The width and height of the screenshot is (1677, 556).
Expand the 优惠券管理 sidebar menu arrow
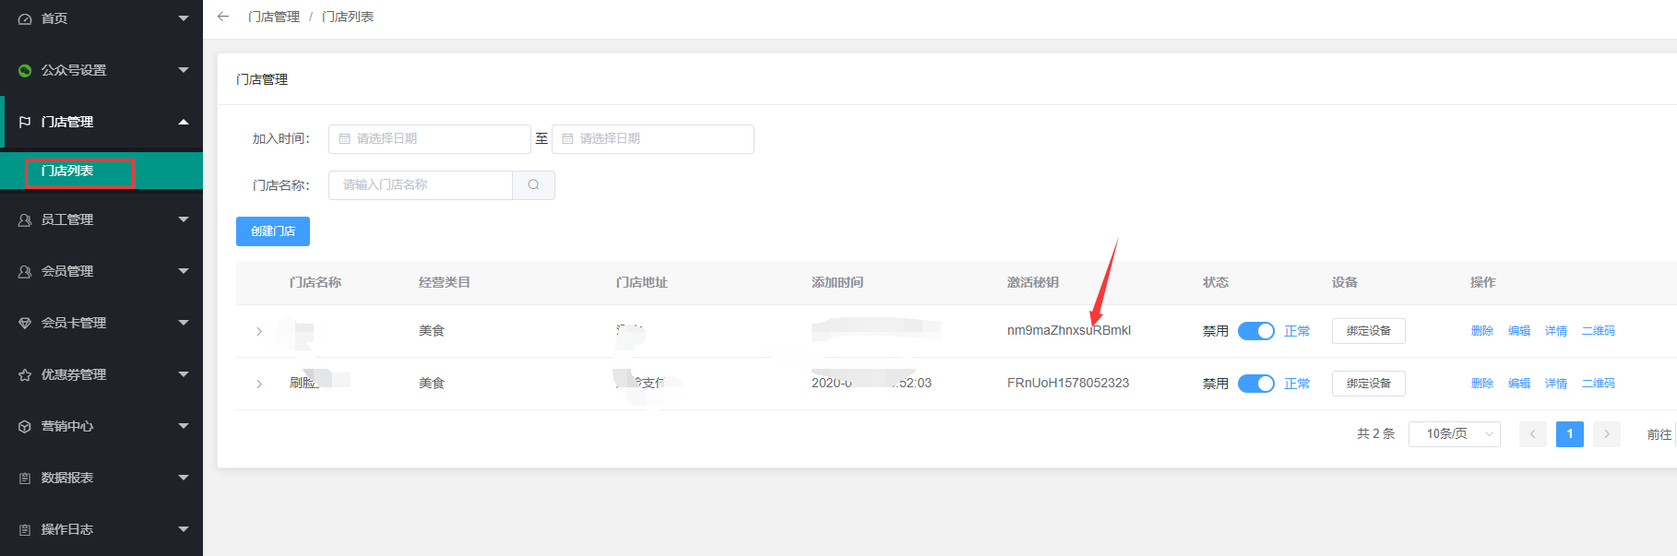pyautogui.click(x=184, y=374)
